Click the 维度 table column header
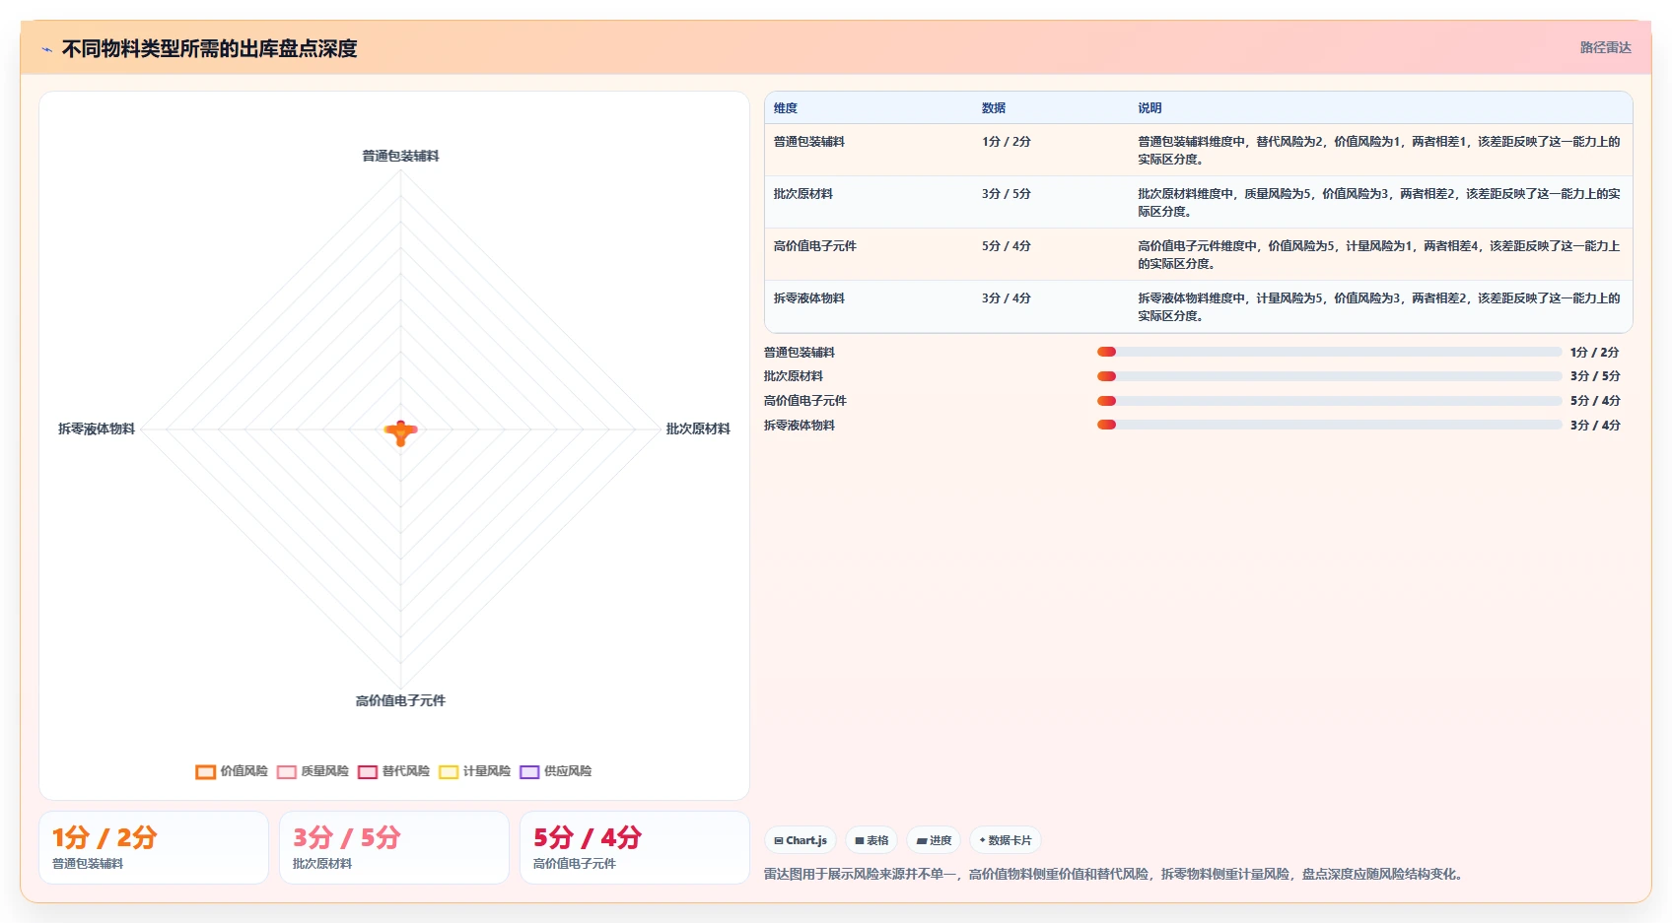Screen dimensions: 1672x923 786,108
